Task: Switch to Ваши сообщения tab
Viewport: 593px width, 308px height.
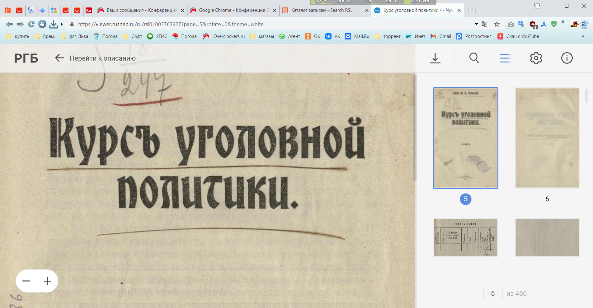Action: point(141,10)
